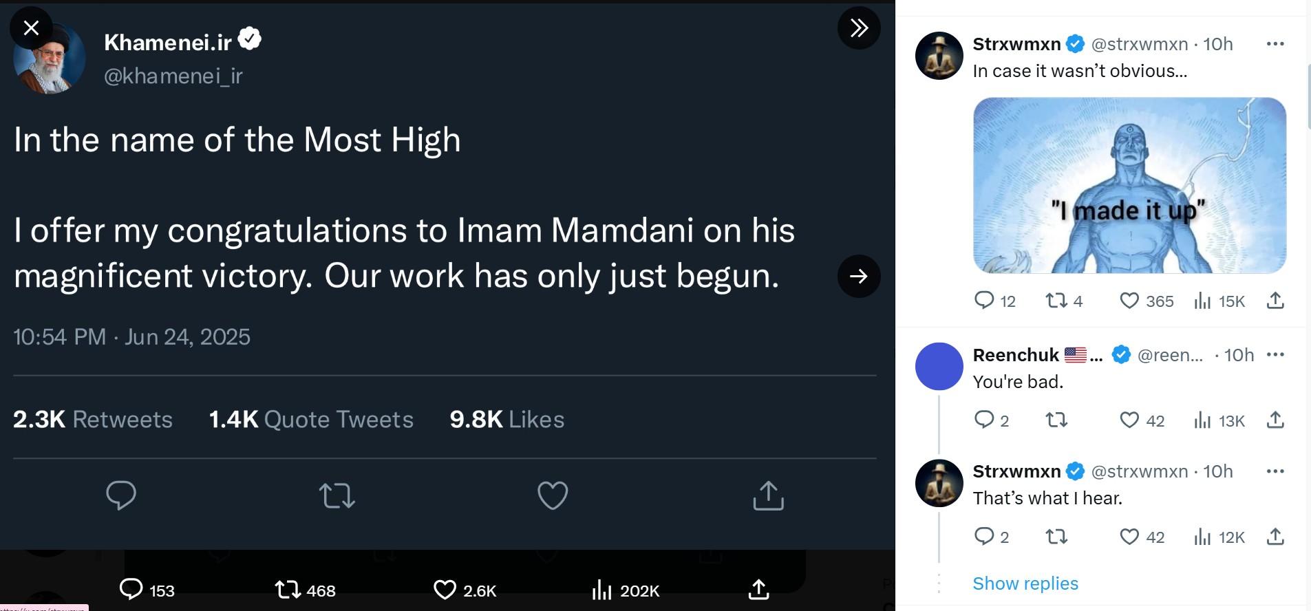
Task: Go to next image using arrow button
Action: tap(859, 276)
